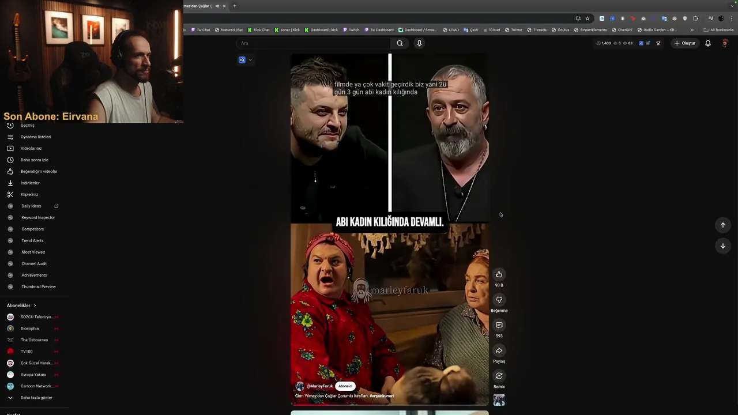Screen dimensions: 738x415
Task: Open the Kick Chat bookmark
Action: click(258, 30)
